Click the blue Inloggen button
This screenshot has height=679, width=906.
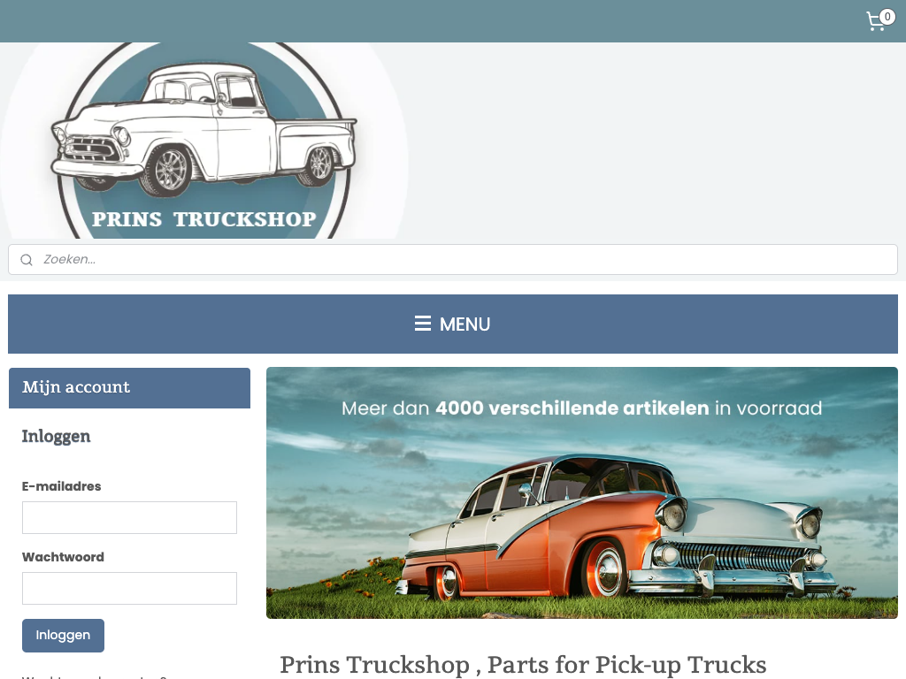coord(63,636)
